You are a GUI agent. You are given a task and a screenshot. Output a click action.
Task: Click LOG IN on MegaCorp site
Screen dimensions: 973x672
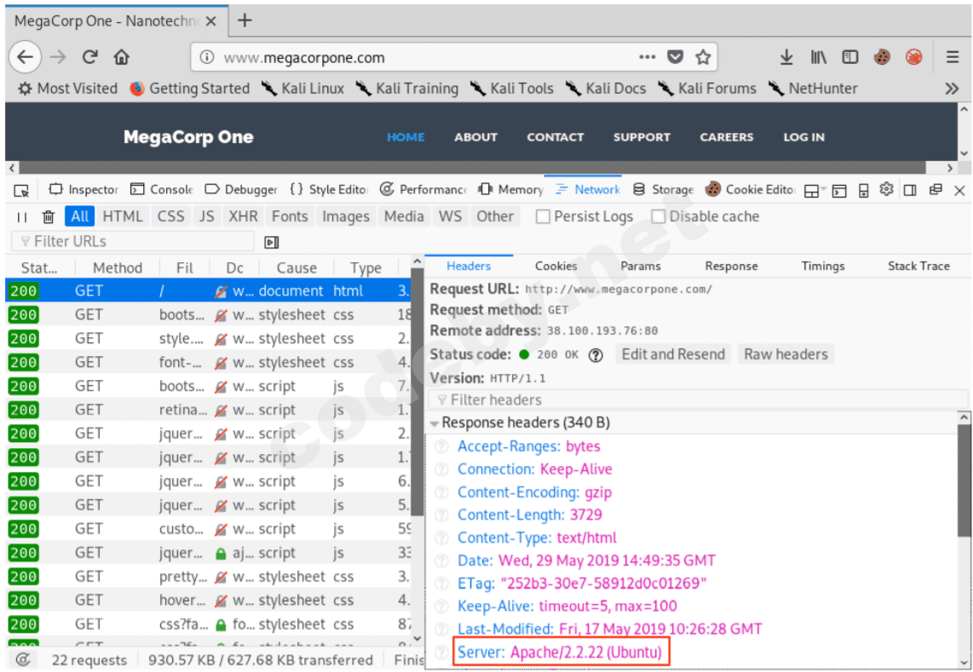[x=803, y=137]
